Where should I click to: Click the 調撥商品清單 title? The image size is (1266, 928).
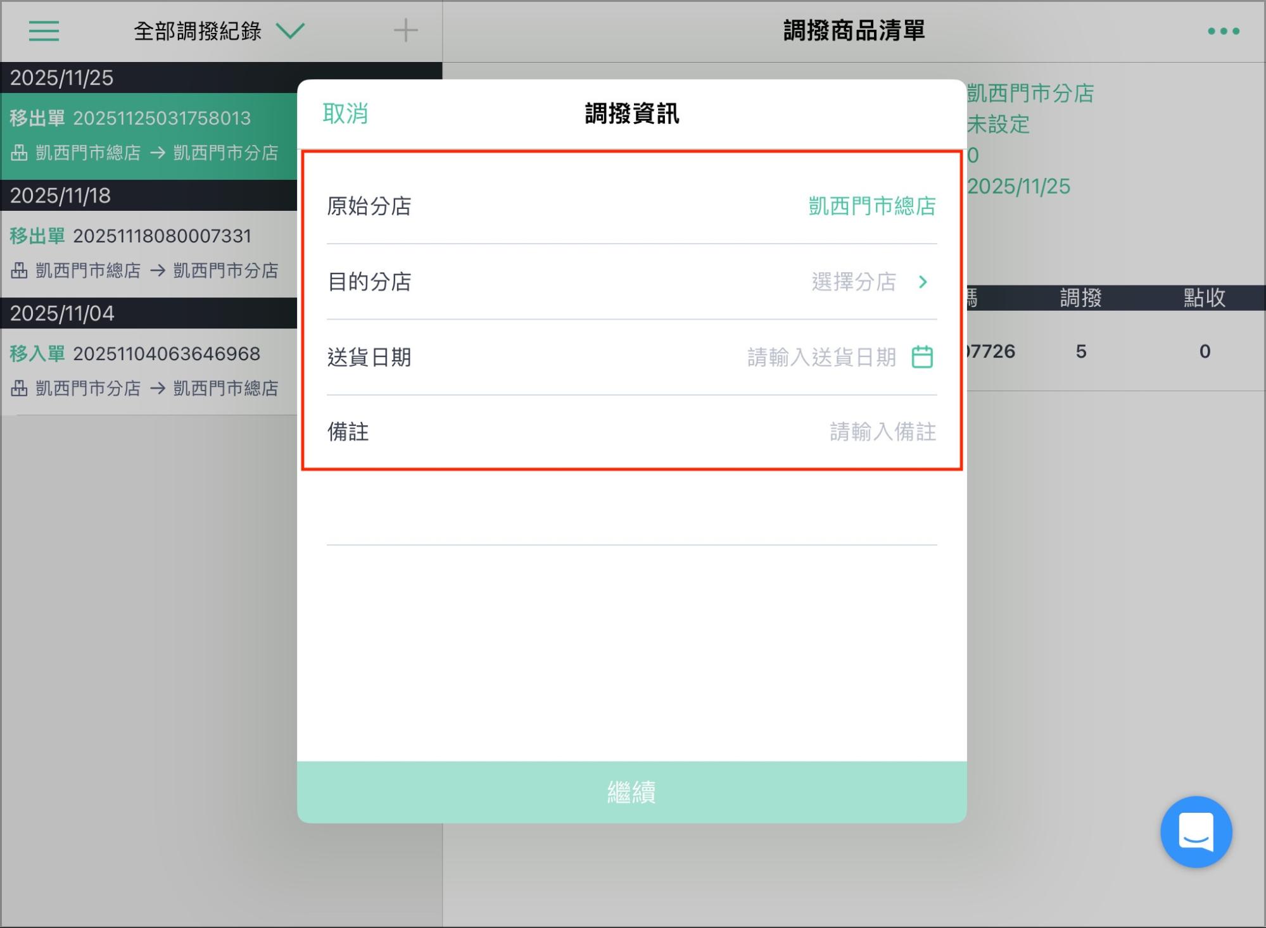click(x=854, y=30)
